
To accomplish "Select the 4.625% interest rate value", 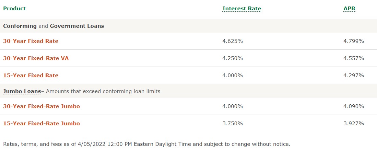I will coord(233,41).
